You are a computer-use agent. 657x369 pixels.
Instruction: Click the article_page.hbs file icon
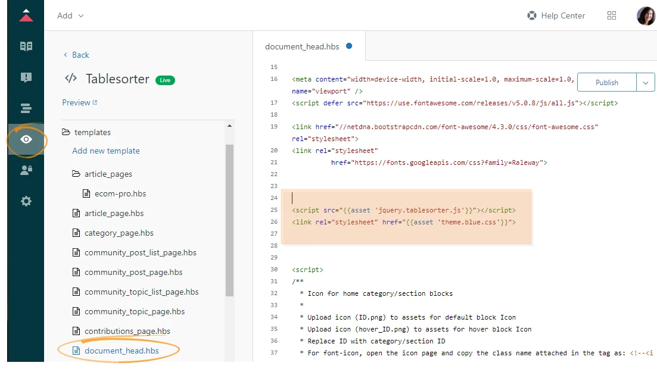pos(76,213)
